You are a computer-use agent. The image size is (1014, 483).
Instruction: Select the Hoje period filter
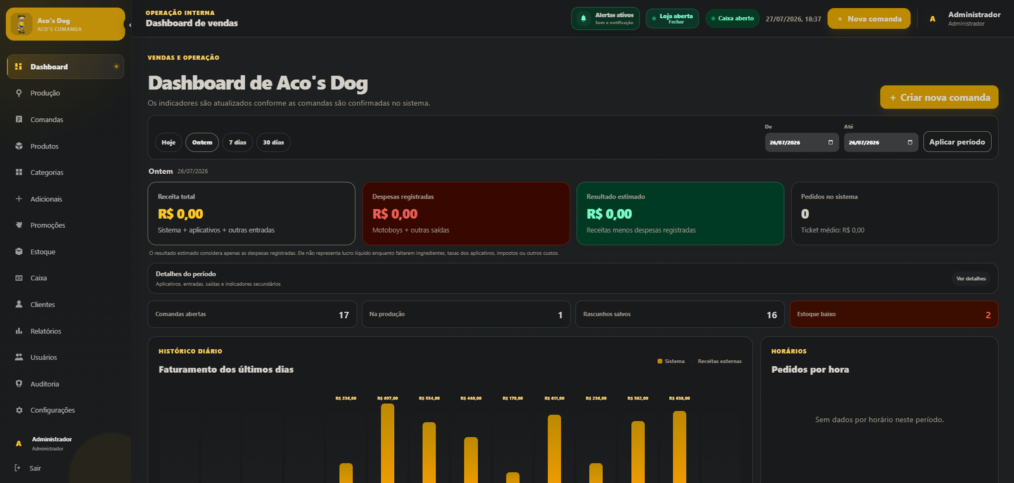tap(169, 143)
